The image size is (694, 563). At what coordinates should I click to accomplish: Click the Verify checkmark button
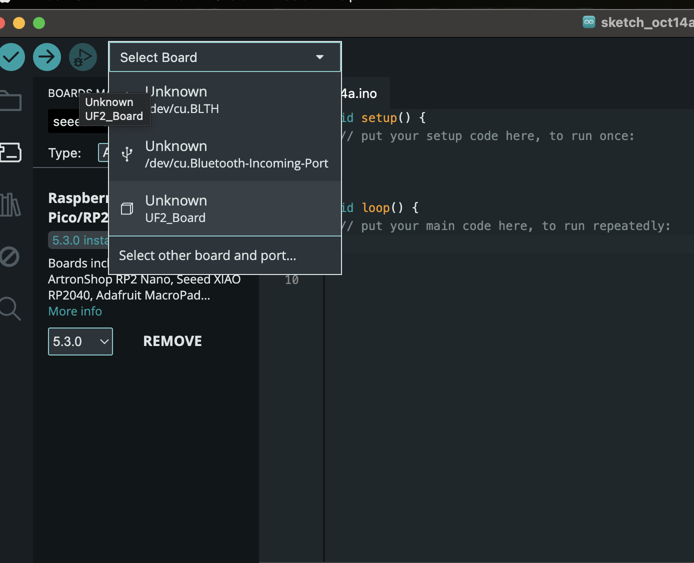tap(11, 57)
